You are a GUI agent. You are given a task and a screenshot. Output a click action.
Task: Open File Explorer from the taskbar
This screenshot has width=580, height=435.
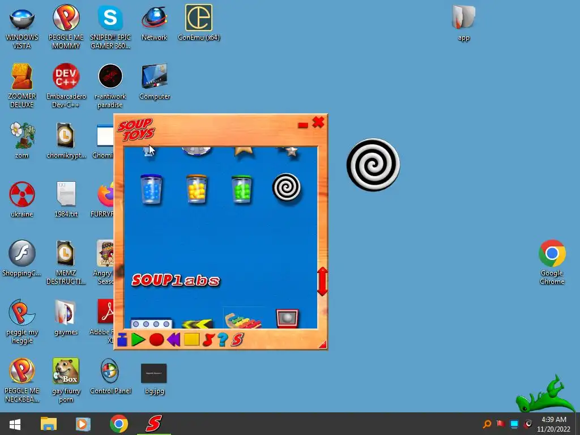click(x=49, y=424)
